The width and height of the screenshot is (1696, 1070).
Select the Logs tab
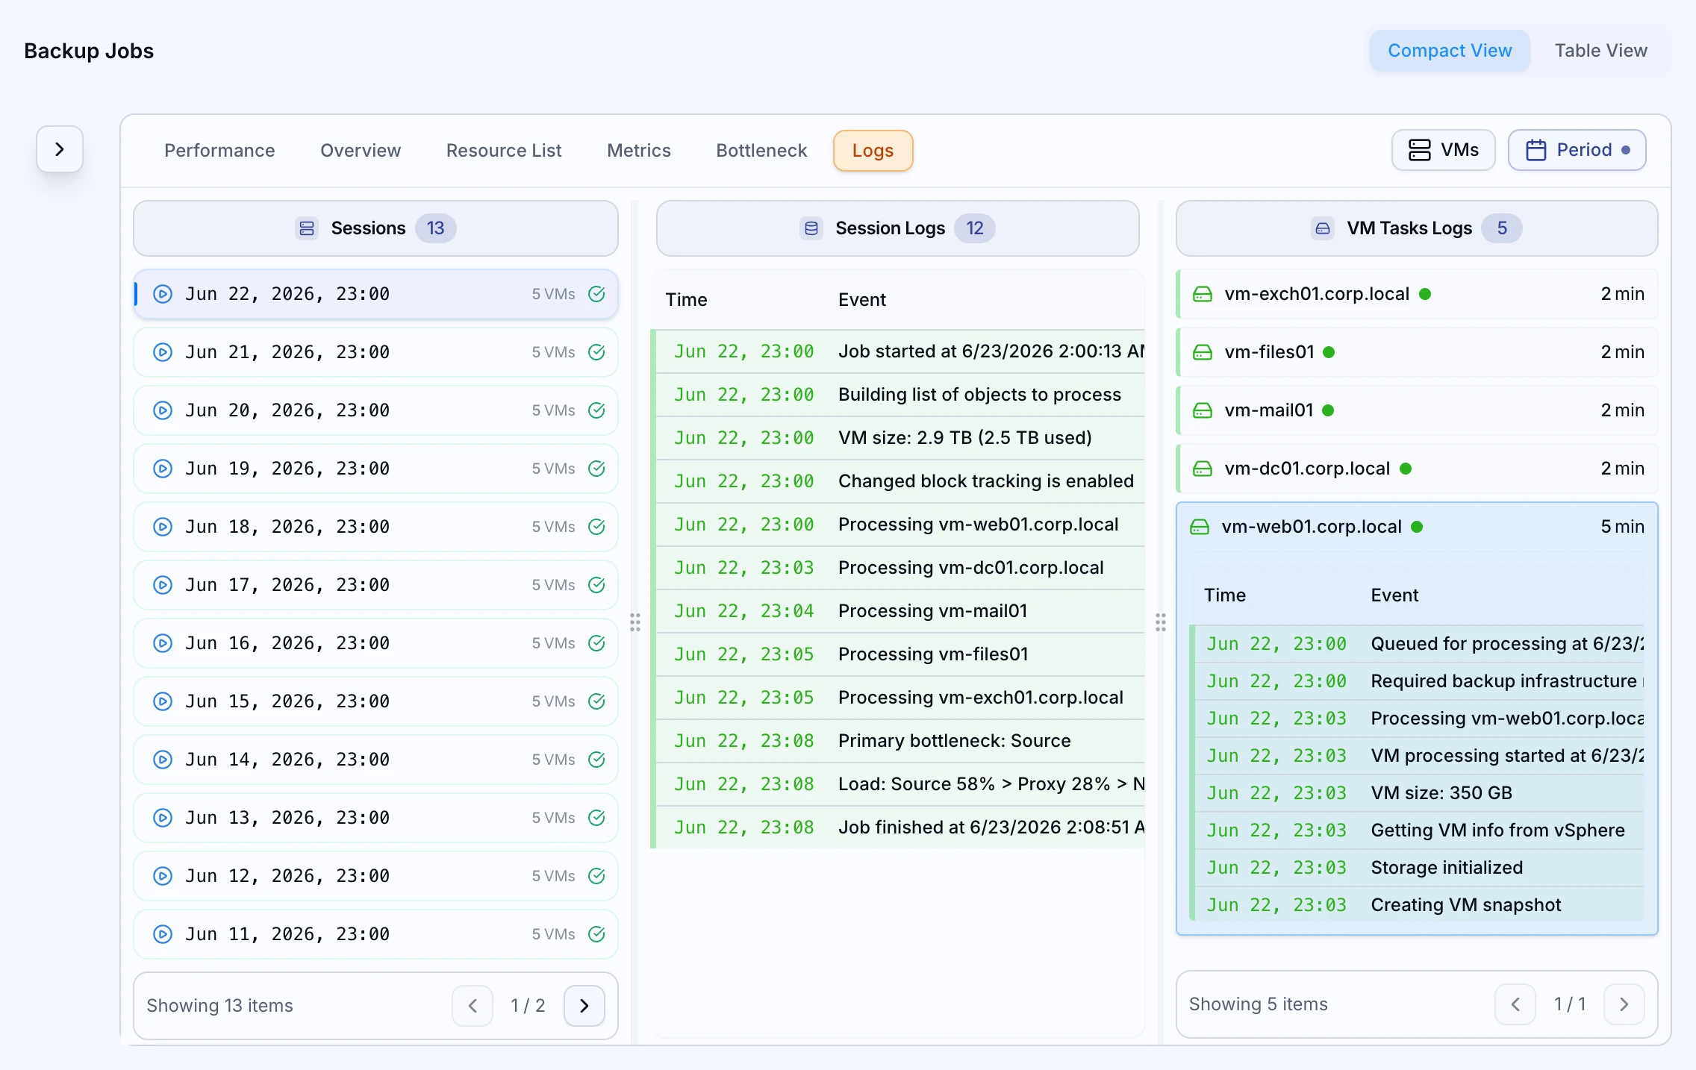(x=873, y=151)
